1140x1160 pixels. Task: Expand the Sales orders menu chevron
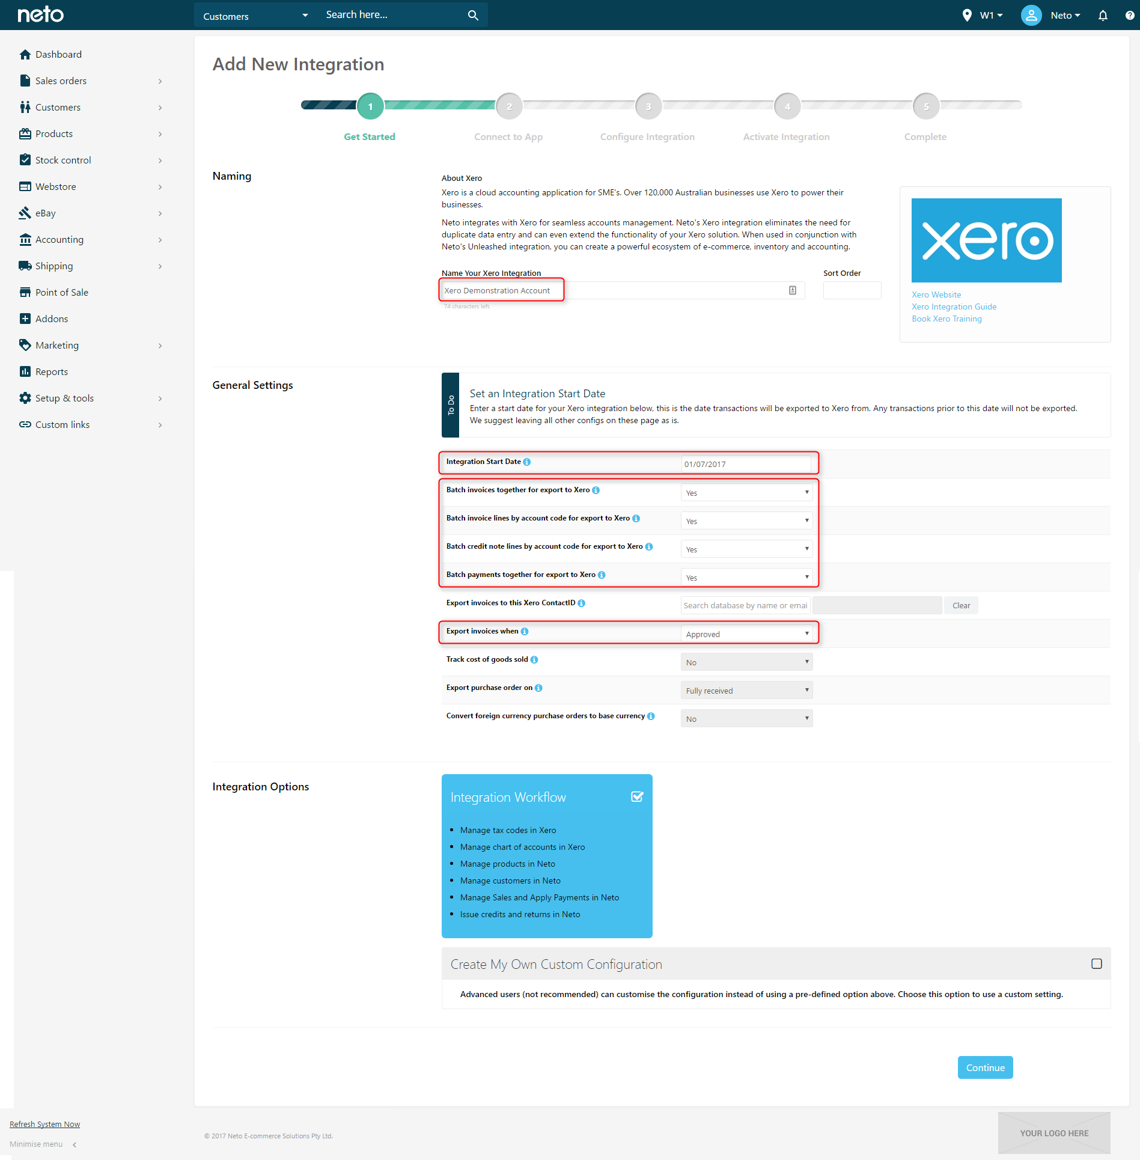[x=160, y=81]
